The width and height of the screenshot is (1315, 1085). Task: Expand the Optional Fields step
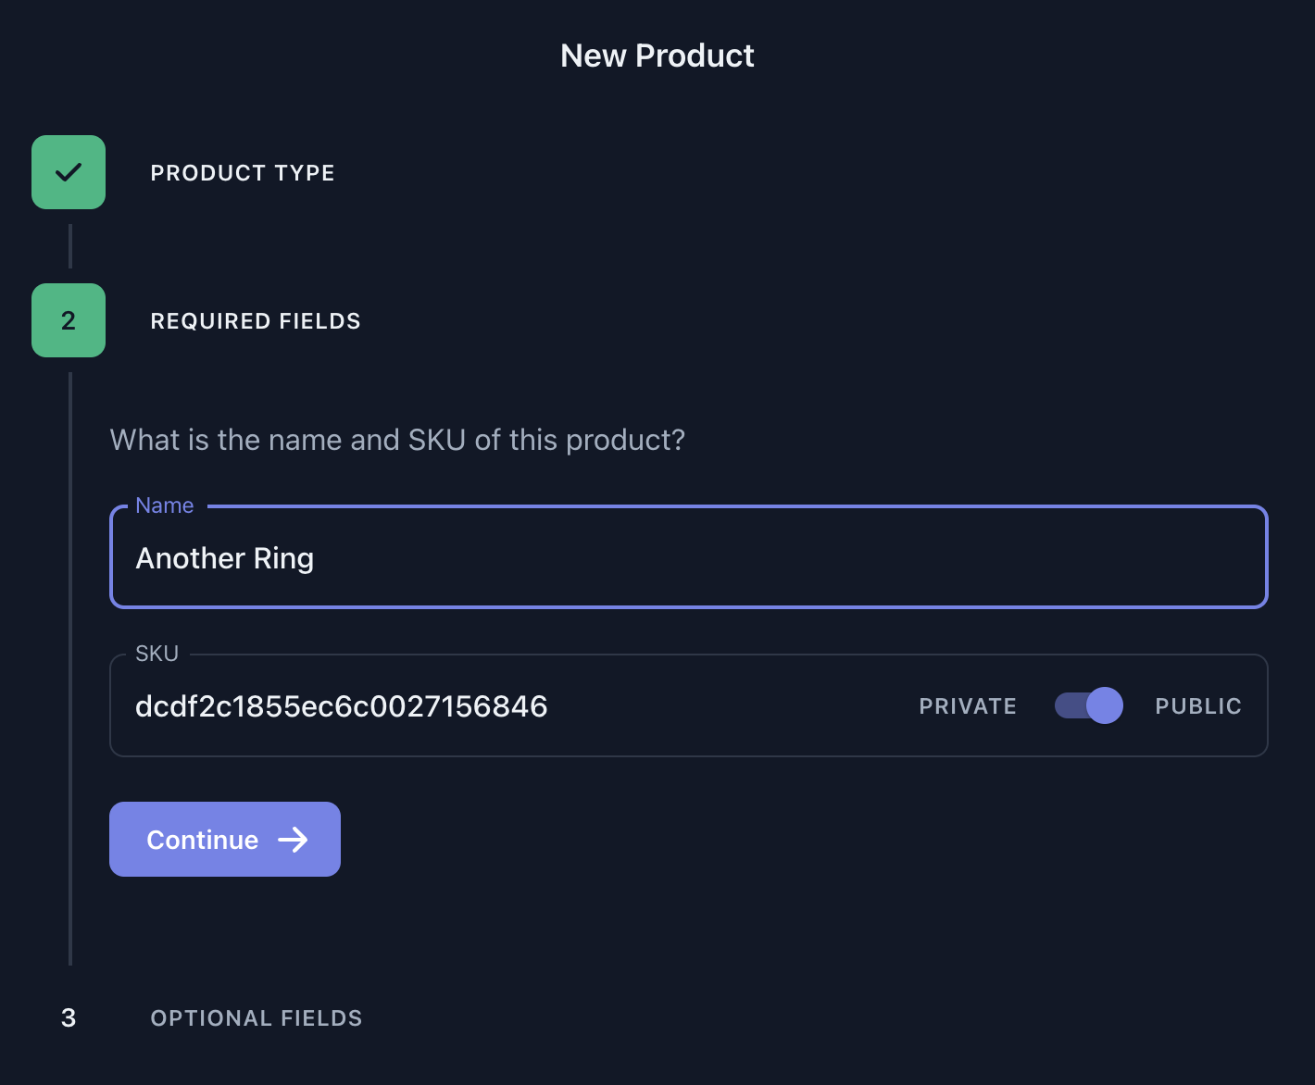tap(257, 1018)
